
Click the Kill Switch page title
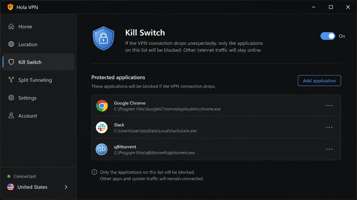click(x=145, y=33)
